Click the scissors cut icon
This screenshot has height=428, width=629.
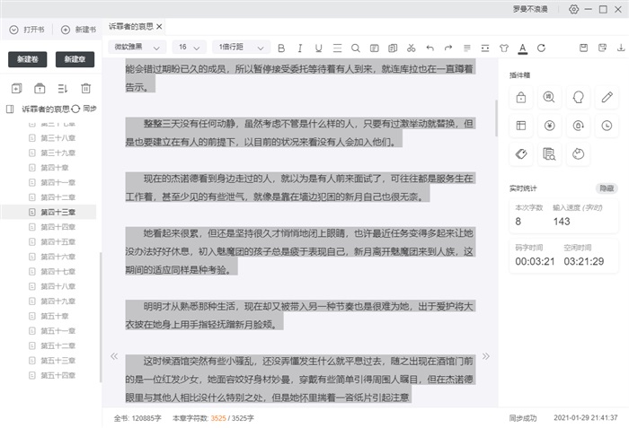[x=411, y=48]
